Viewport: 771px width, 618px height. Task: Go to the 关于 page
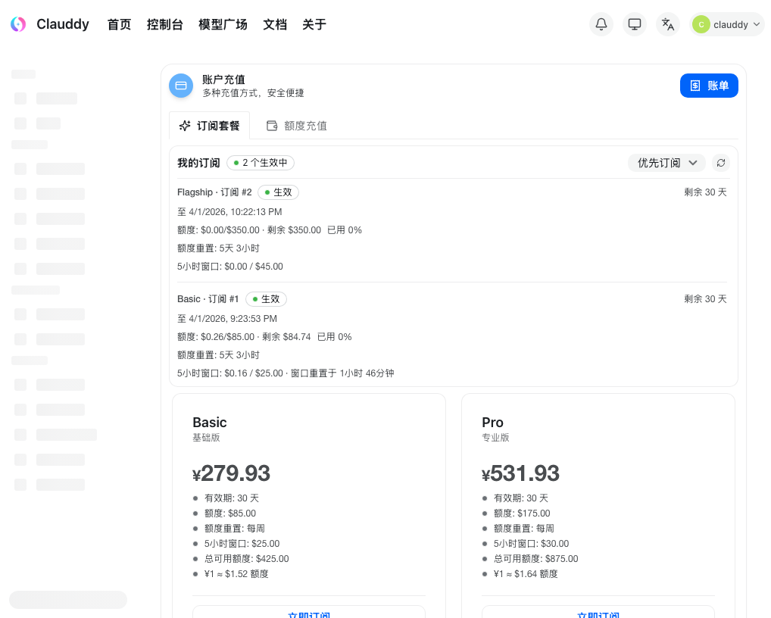pos(314,24)
